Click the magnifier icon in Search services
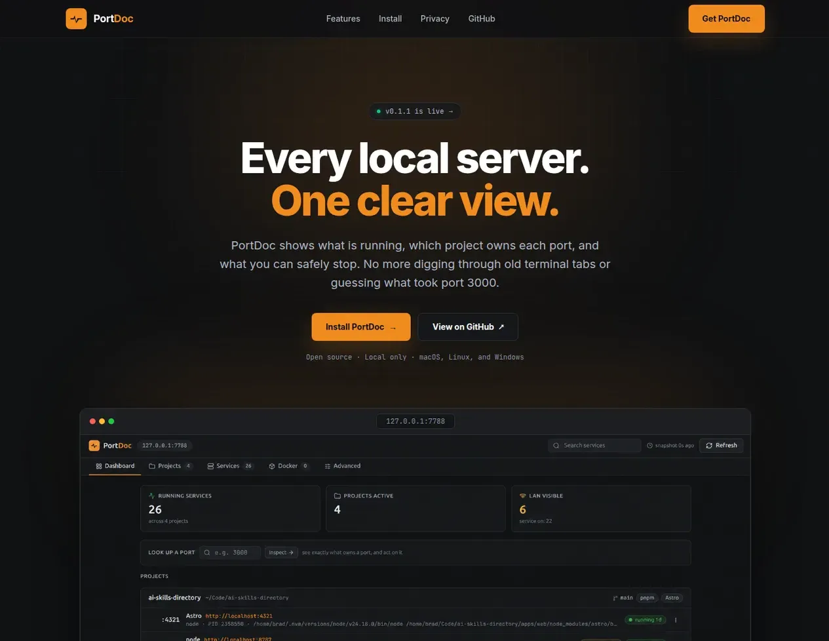The width and height of the screenshot is (829, 641). pos(556,446)
